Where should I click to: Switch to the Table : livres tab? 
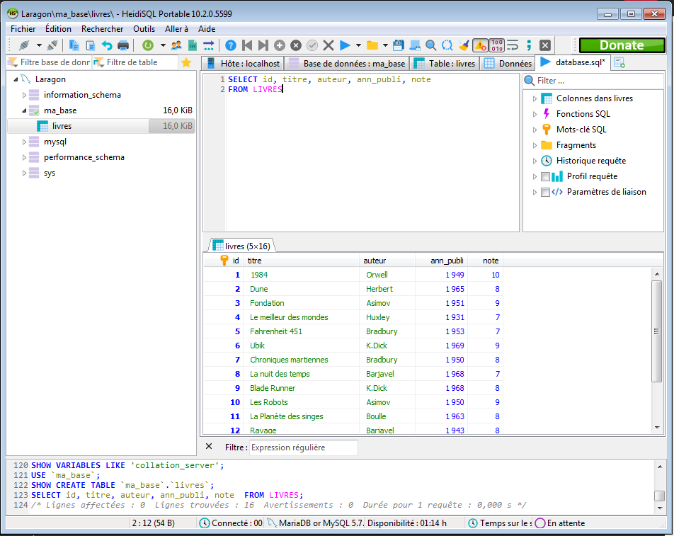coord(445,64)
